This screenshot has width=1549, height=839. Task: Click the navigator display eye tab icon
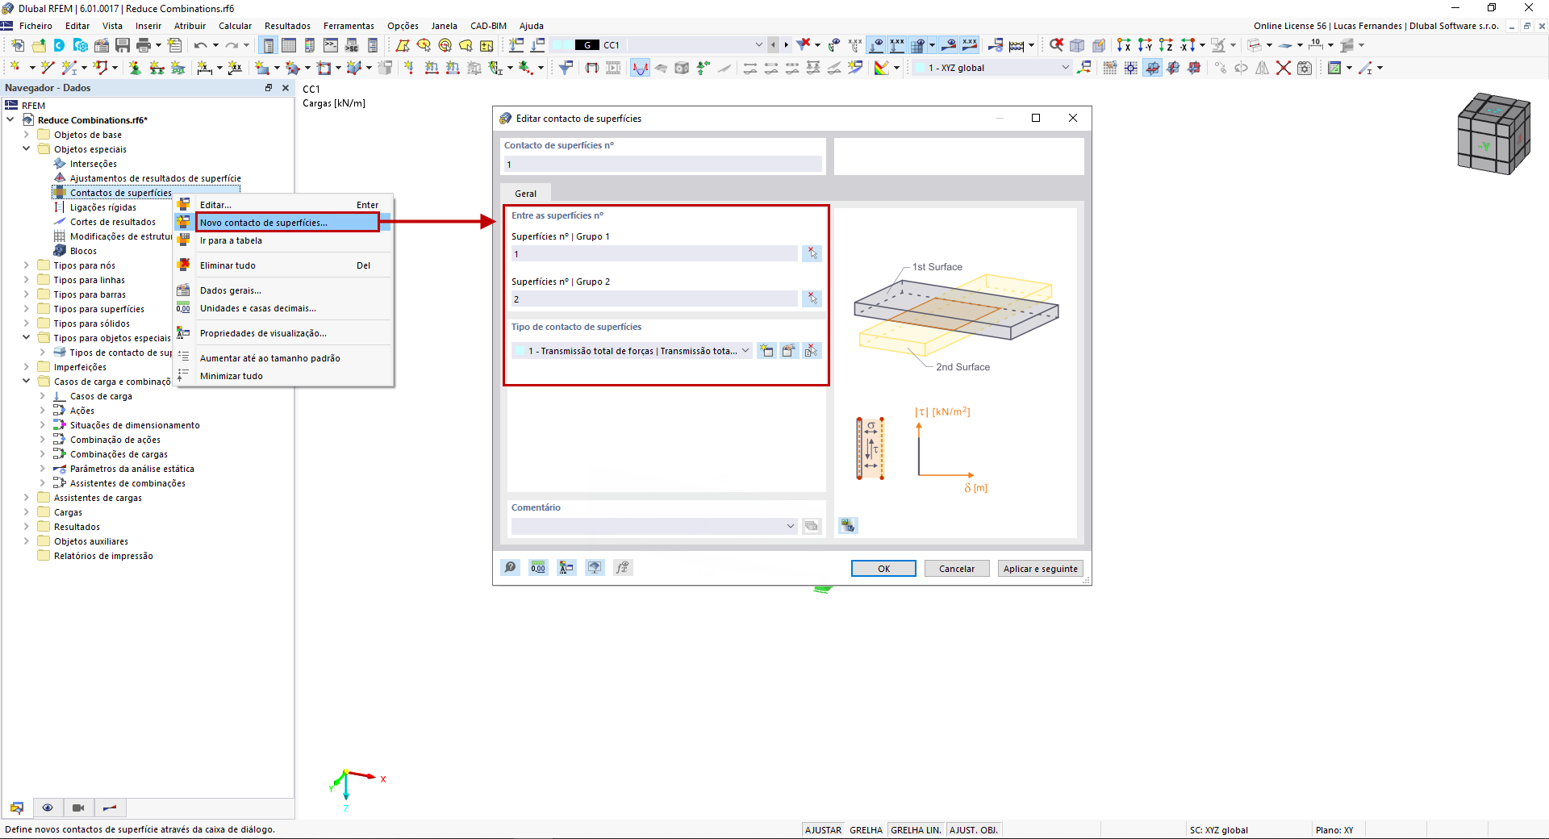48,808
